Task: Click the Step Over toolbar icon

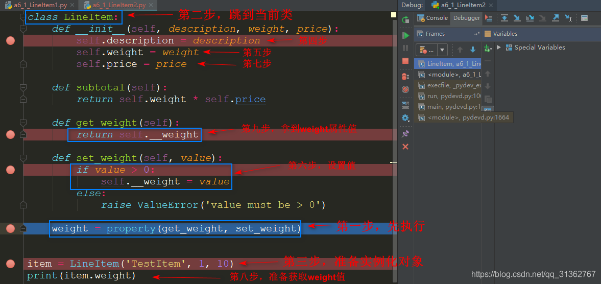Action: 504,18
